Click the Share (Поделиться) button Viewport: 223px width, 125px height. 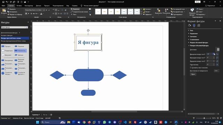point(210,6)
